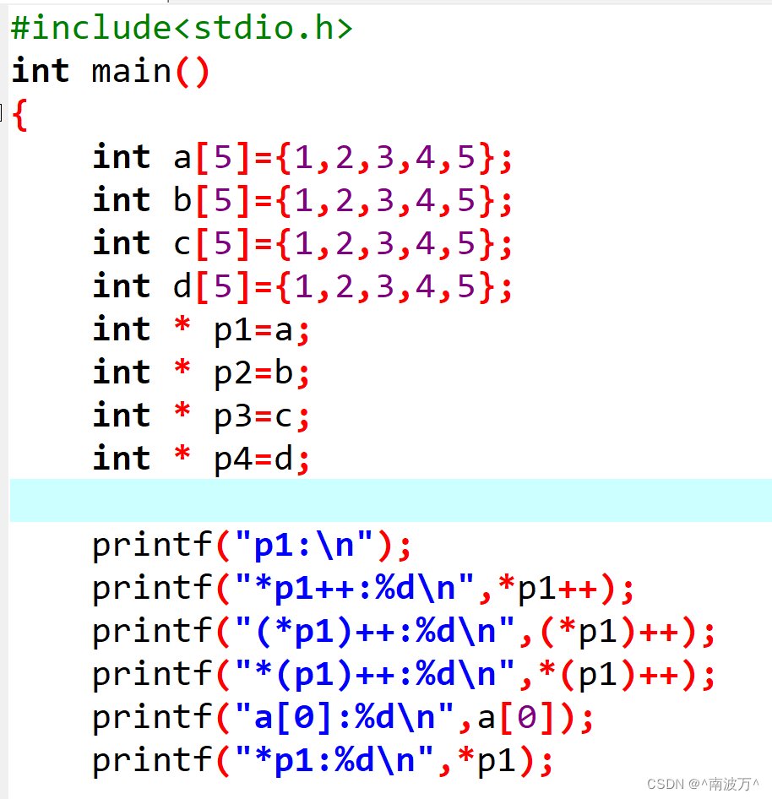Toggle the fold marker beside opening brace
The height and width of the screenshot is (799, 772).
(x=2, y=112)
